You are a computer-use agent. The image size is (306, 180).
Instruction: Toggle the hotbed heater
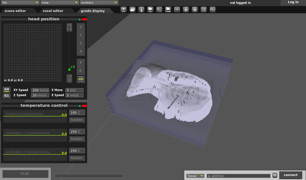(77, 120)
